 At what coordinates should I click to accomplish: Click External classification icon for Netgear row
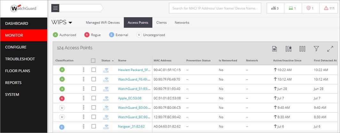62,127
